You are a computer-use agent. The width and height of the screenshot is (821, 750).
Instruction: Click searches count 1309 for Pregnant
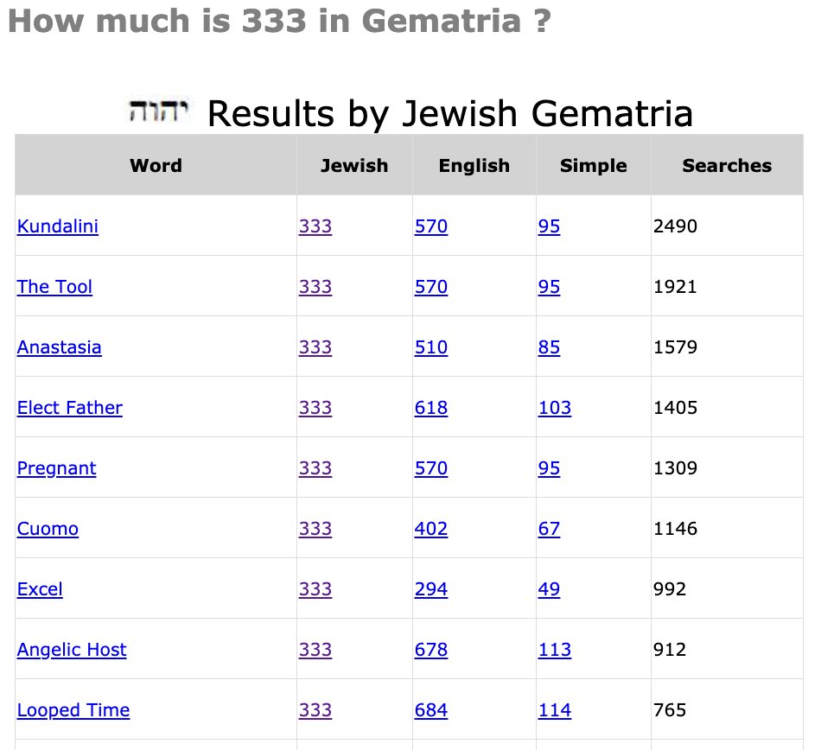pos(676,468)
